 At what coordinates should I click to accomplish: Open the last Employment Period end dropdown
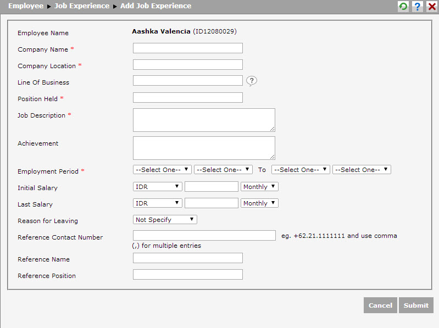tap(362, 170)
